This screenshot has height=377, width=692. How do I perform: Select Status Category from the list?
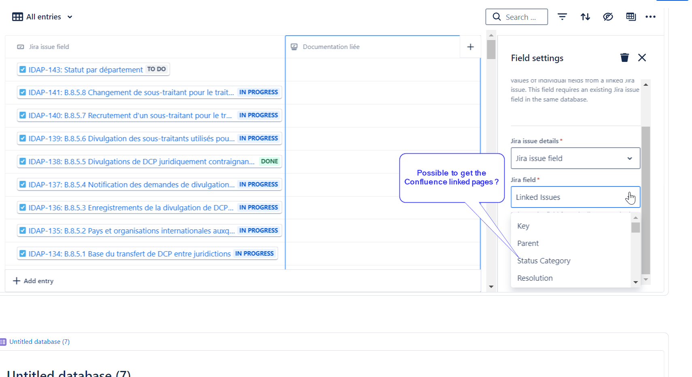coord(543,261)
